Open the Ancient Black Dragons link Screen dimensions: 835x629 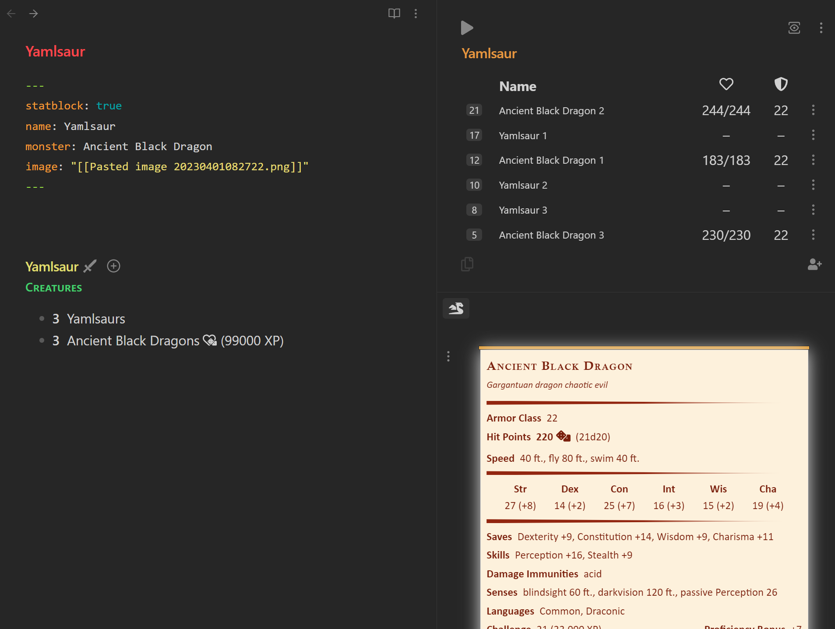(132, 340)
